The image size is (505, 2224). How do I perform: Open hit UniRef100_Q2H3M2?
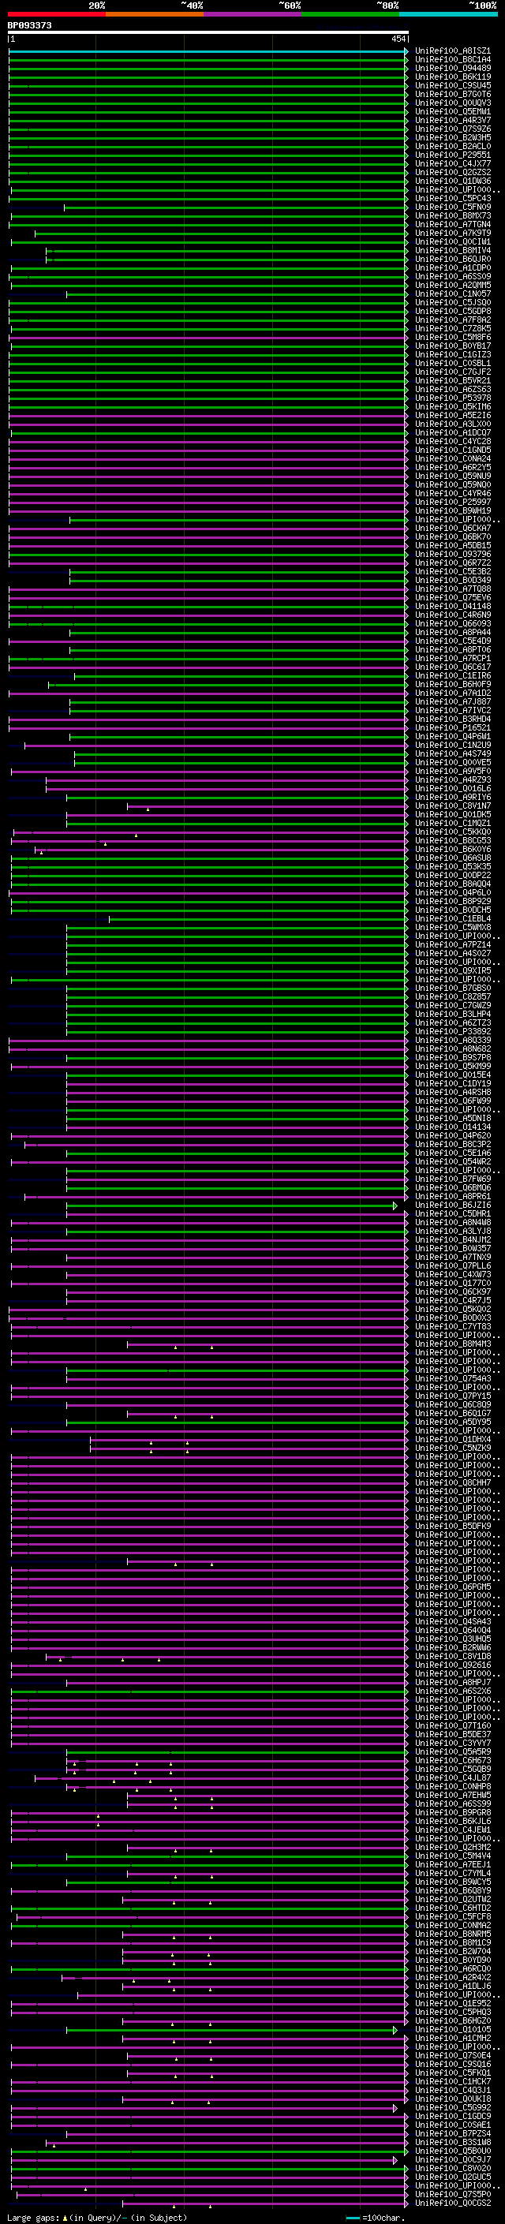pos(452,1847)
